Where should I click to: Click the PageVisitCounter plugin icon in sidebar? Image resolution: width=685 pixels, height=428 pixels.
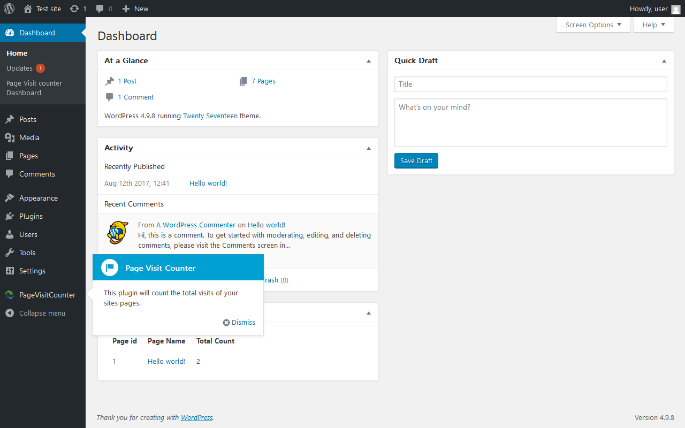(10, 295)
